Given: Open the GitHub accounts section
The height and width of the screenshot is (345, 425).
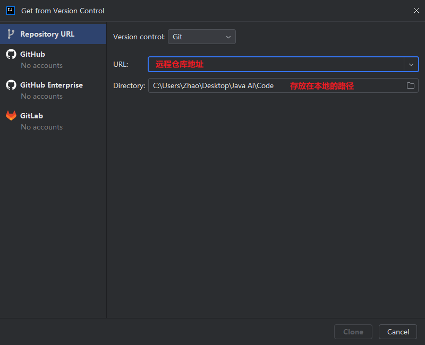Looking at the screenshot, I should pos(53,59).
